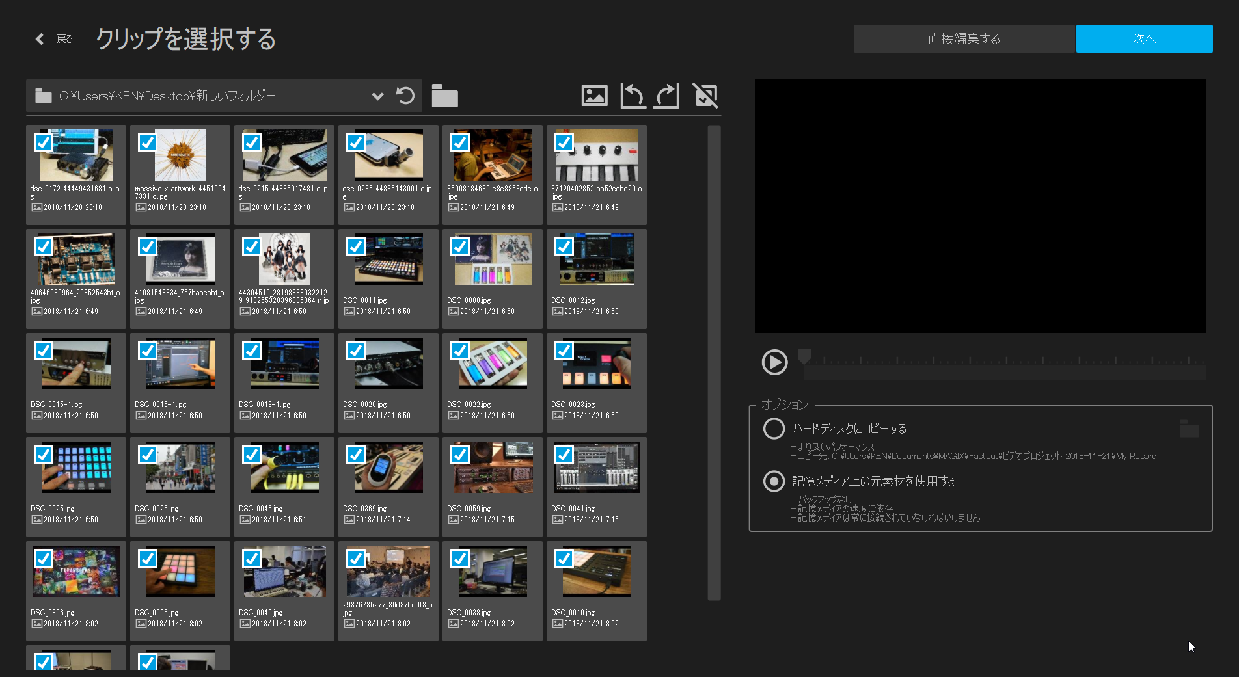Uncheck DSC_0022.jpg checkbox
The height and width of the screenshot is (677, 1239).
pyautogui.click(x=460, y=351)
